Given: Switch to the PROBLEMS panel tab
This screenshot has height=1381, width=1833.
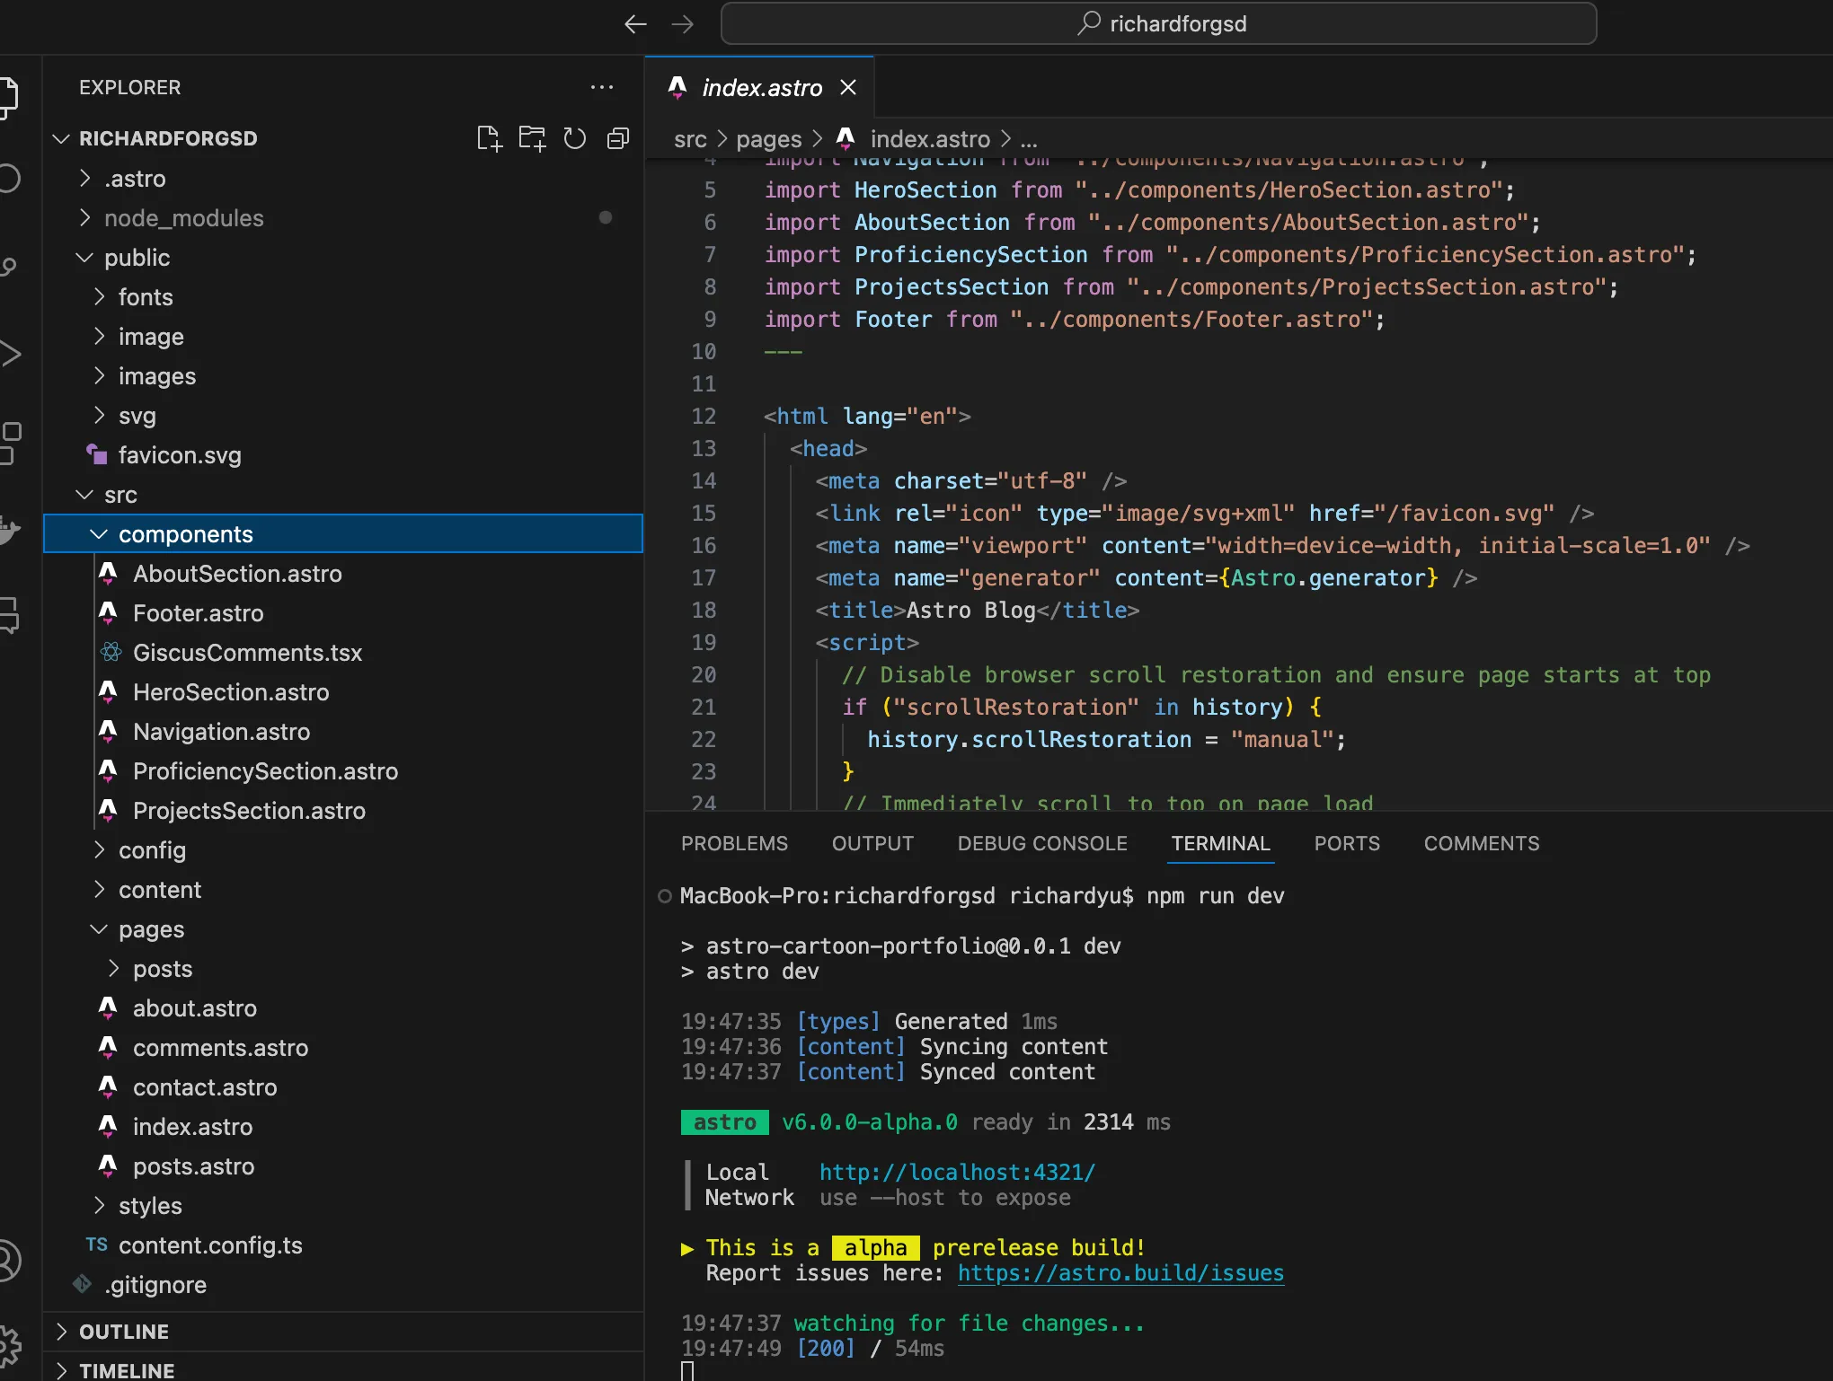Looking at the screenshot, I should click(734, 843).
